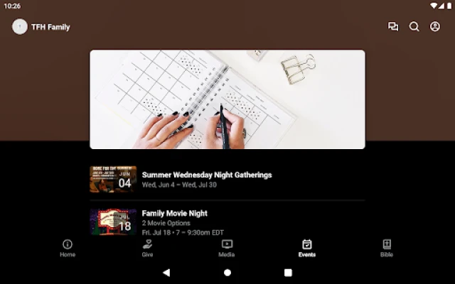Select the Events calendar icon
The width and height of the screenshot is (455, 284).
point(306,244)
